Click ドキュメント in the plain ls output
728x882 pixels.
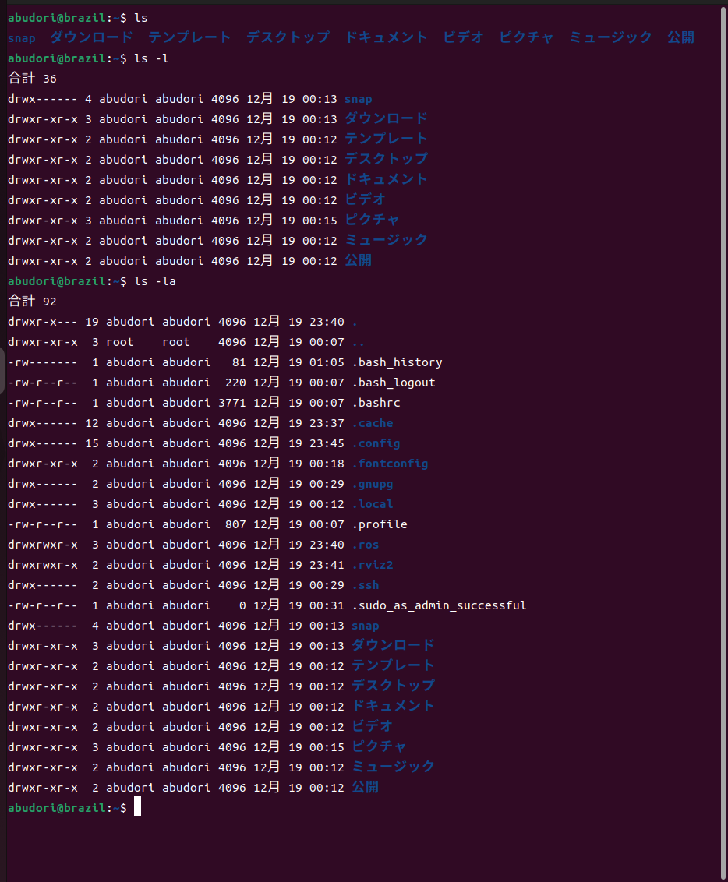pos(386,37)
